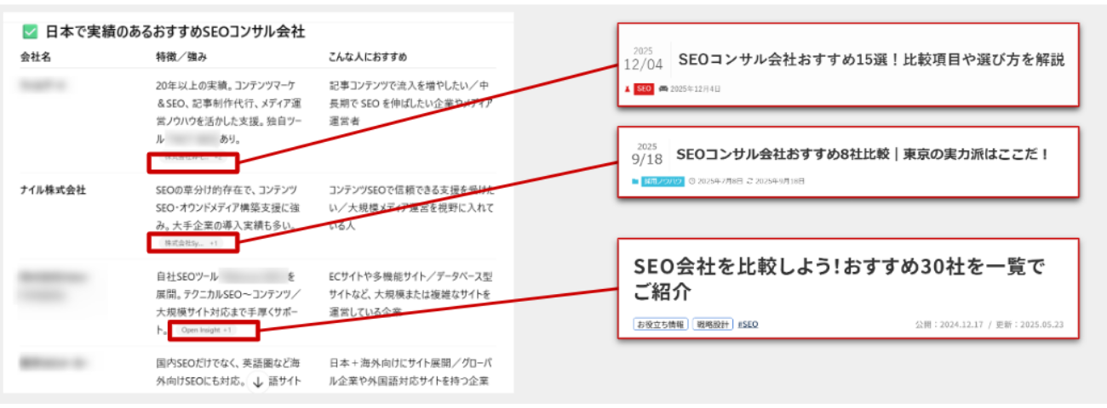Viewport: 1107px width, 408px height.
Task: Click the 12/04 date block on first card
Action: [643, 59]
